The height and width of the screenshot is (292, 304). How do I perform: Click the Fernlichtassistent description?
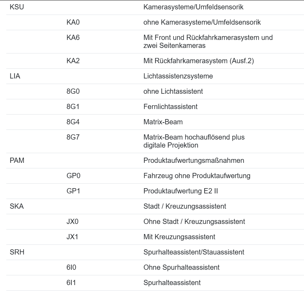click(171, 107)
